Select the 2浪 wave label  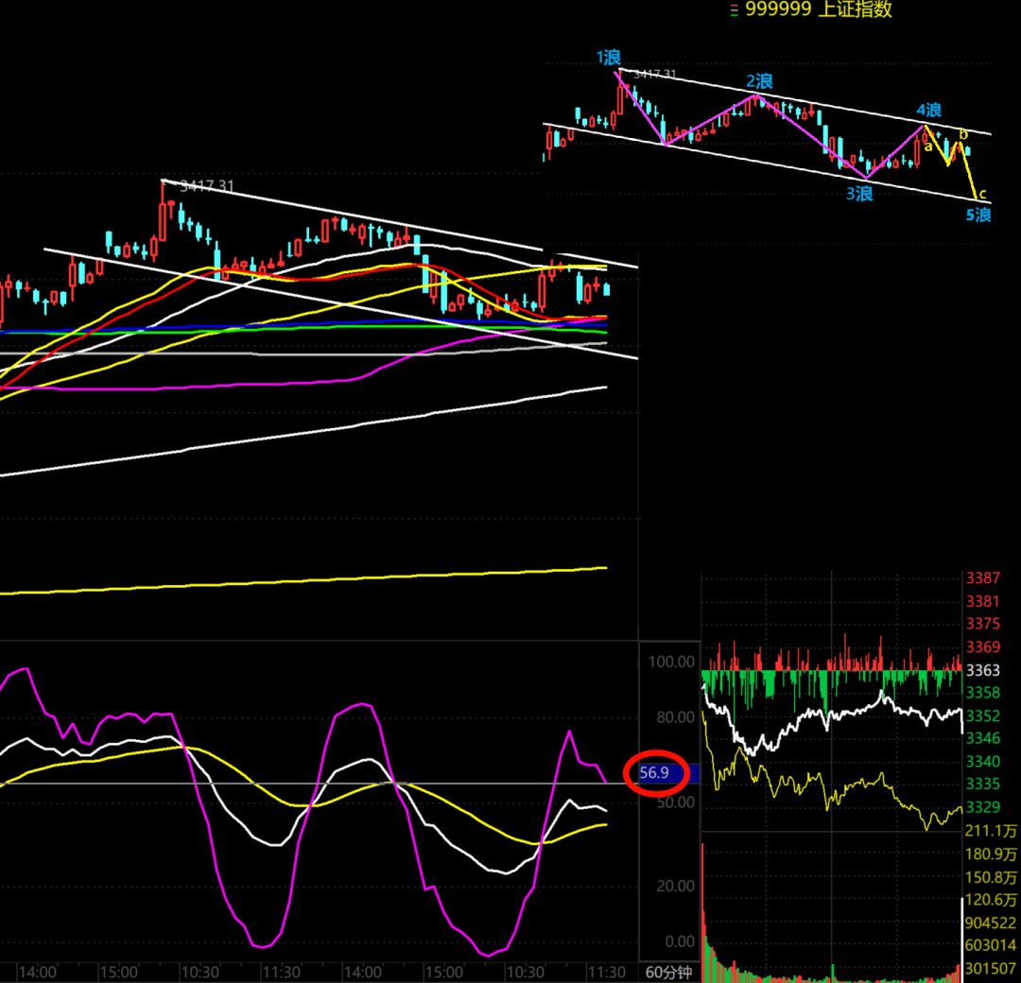coord(759,81)
